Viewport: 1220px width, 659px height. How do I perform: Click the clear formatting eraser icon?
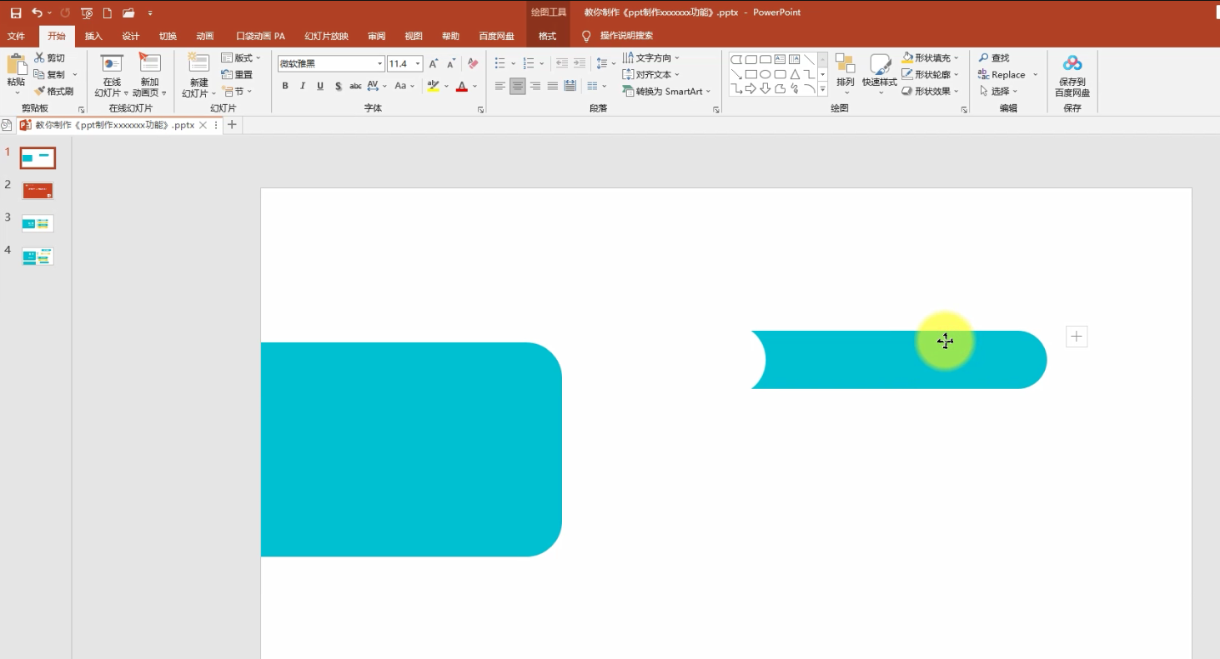tap(473, 63)
